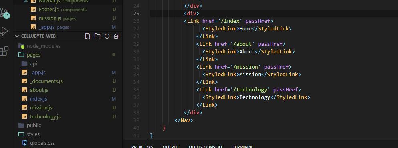The image size is (398, 148).
Task: Switch to the TERMINAL panel tab
Action: point(242,147)
